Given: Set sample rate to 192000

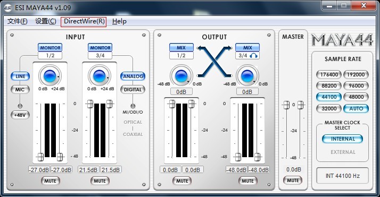Looking at the screenshot, I should point(356,75).
